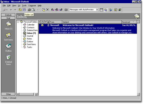
Task: Sort by the item type Icon column header
Action: pyautogui.click(x=42, y=22)
